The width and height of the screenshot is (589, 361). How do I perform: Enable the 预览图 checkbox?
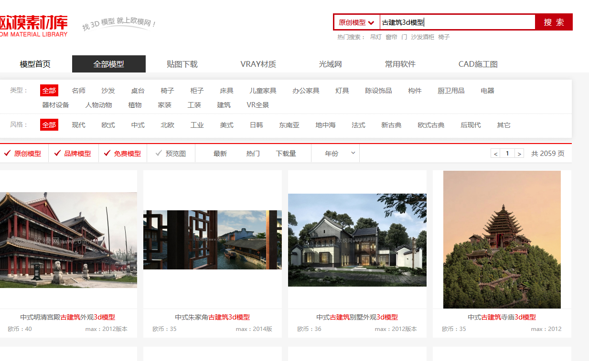point(171,154)
